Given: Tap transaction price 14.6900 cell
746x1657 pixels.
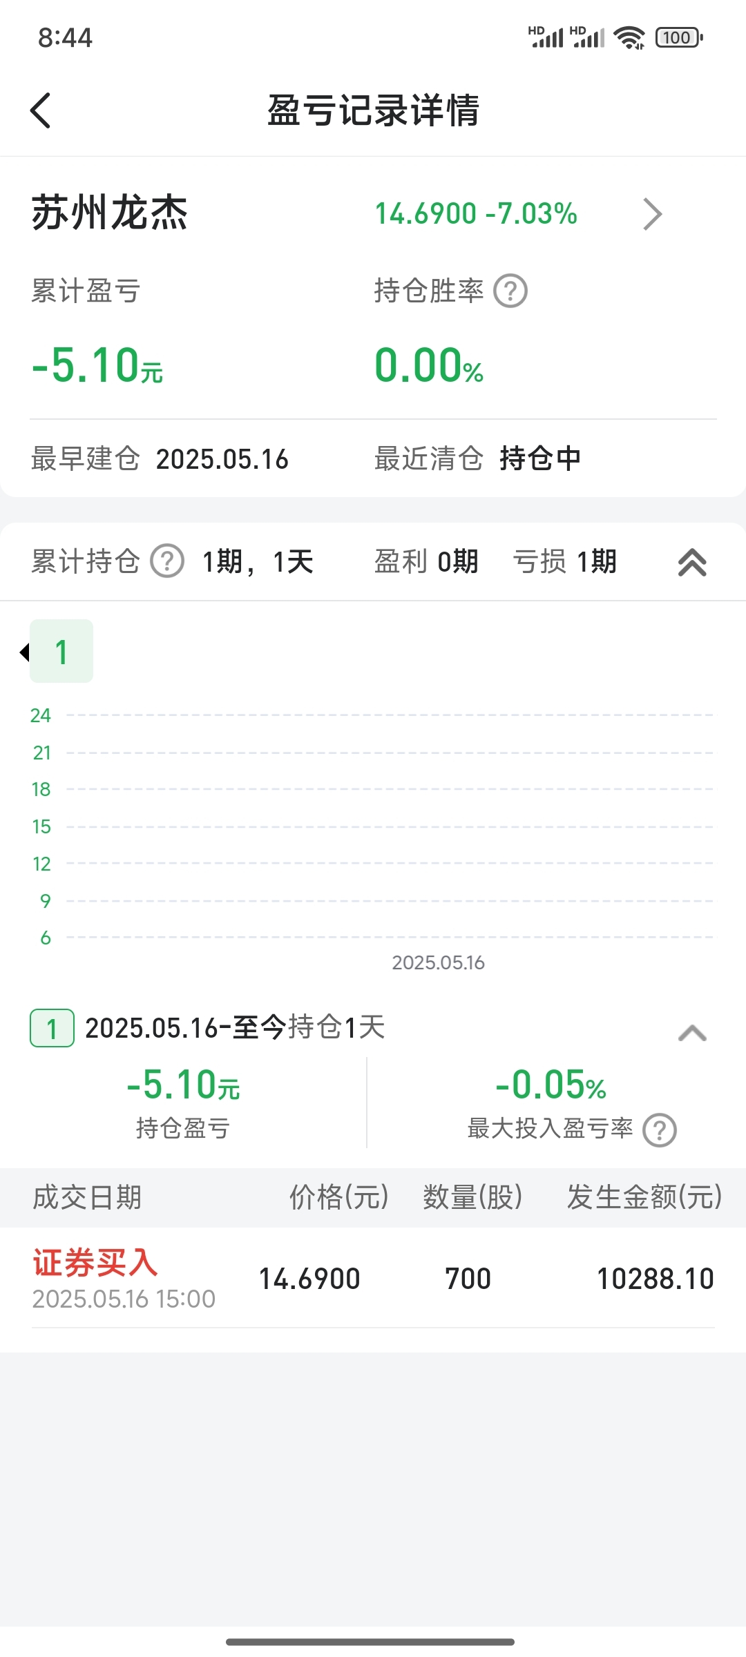Looking at the screenshot, I should tap(309, 1279).
